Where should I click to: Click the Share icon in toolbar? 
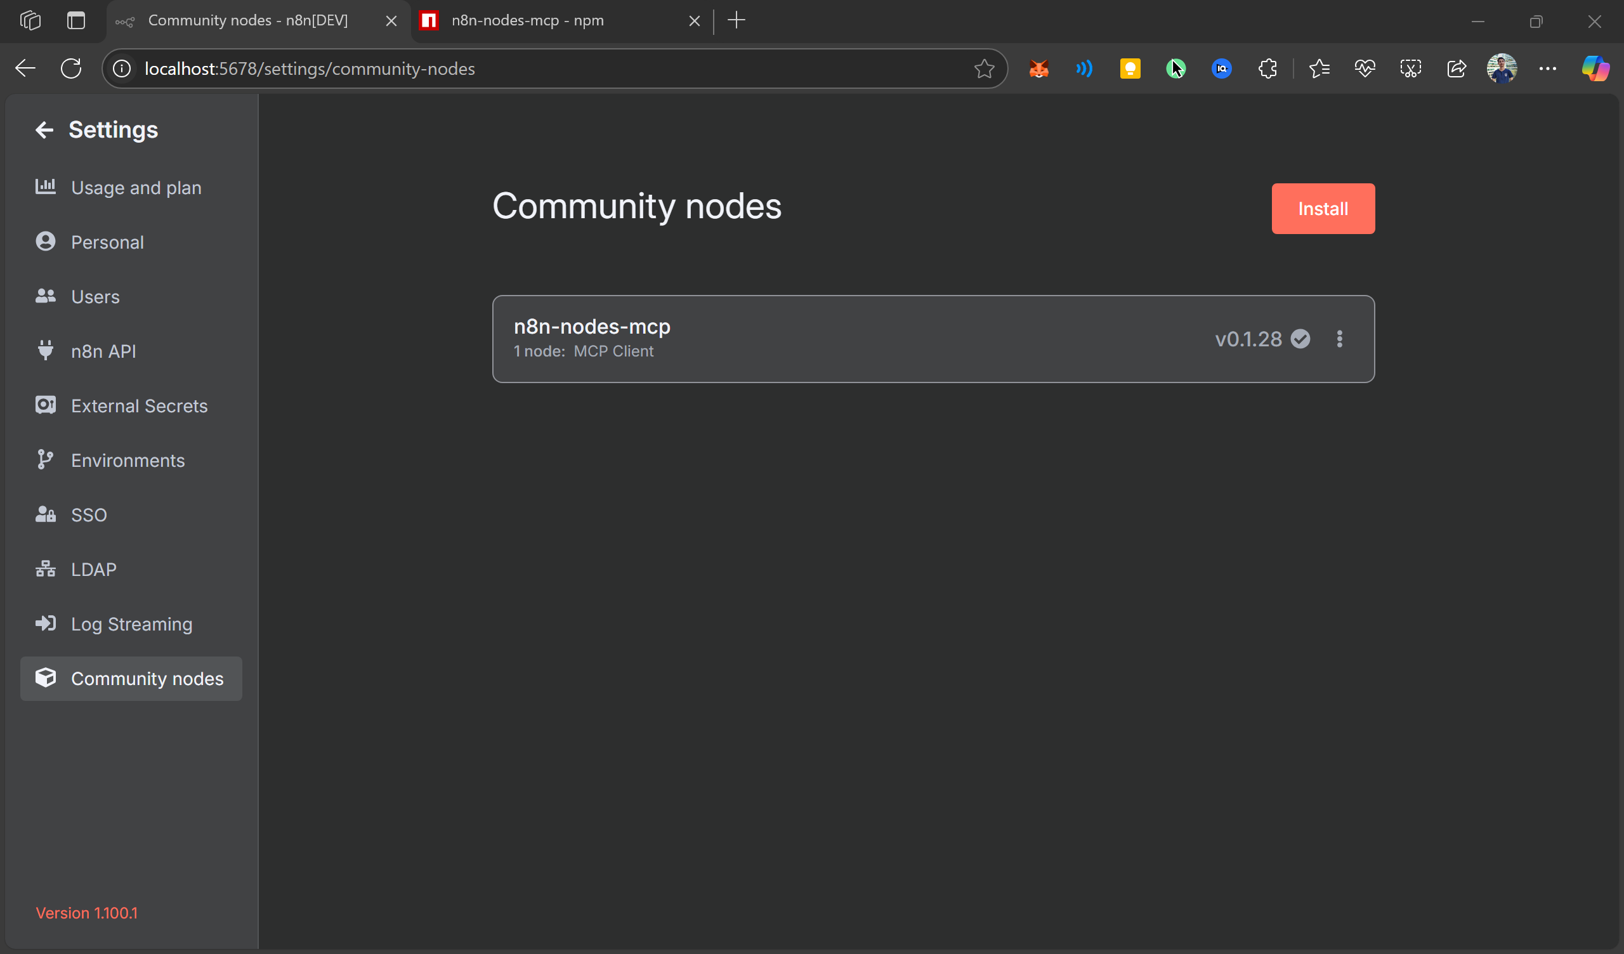1457,69
